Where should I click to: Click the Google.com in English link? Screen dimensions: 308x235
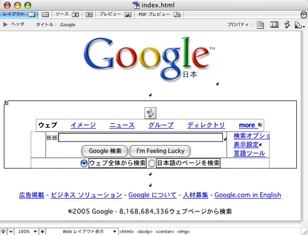click(x=248, y=195)
